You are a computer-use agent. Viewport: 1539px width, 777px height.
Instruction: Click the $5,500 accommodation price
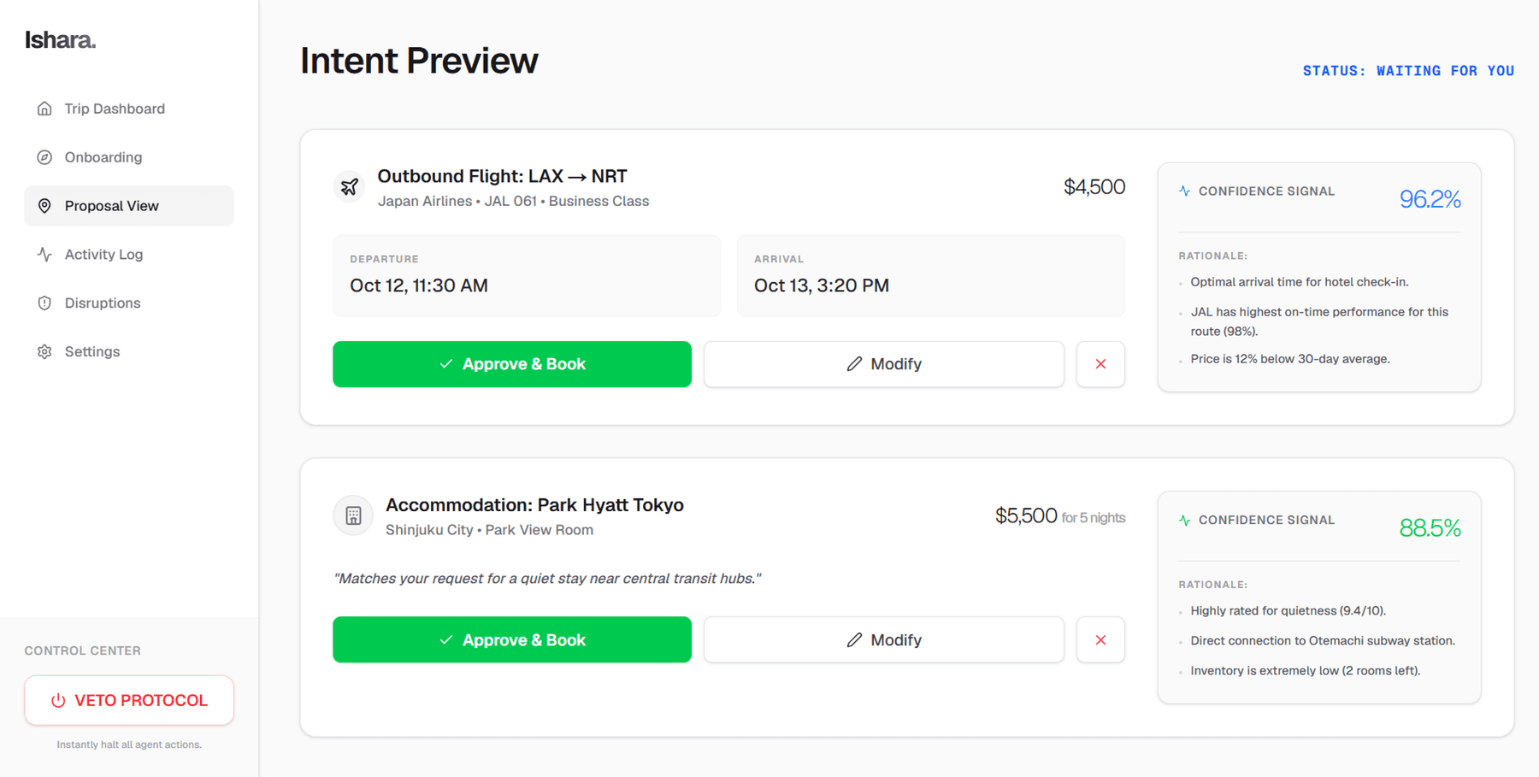1026,516
